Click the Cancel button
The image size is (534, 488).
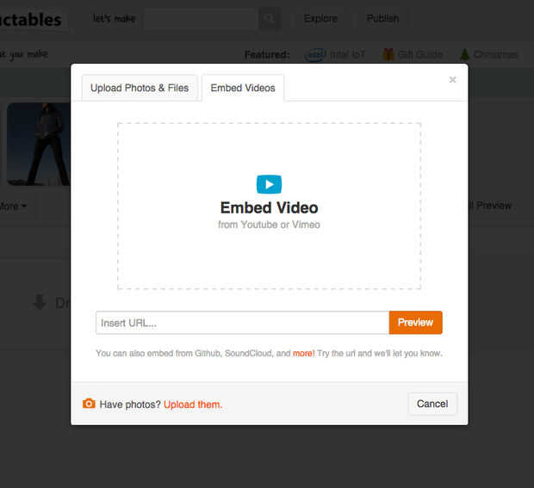point(432,404)
